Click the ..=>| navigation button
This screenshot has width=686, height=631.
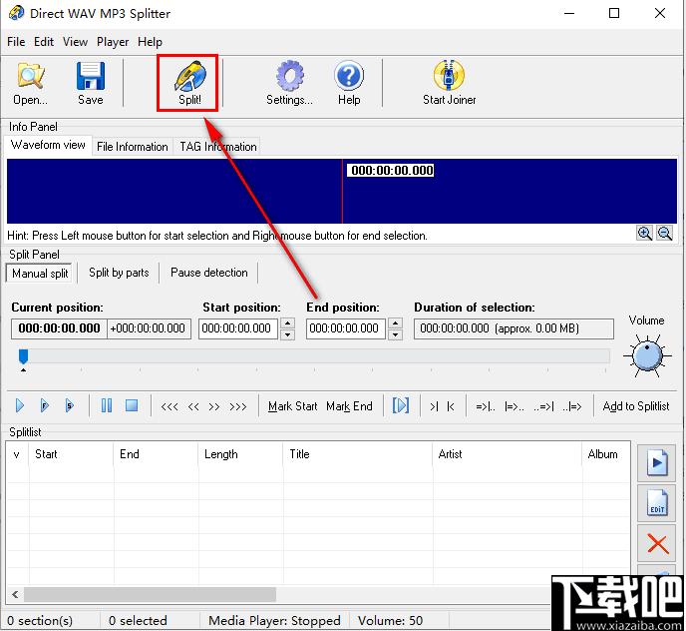coord(543,406)
